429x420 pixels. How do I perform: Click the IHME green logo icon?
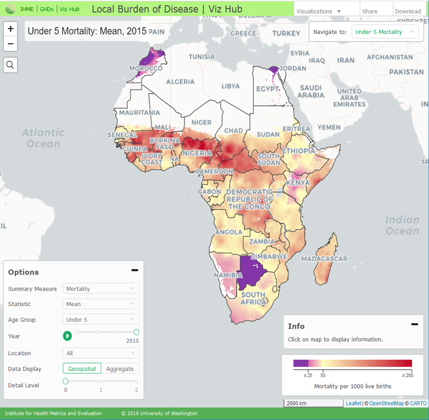11,8
